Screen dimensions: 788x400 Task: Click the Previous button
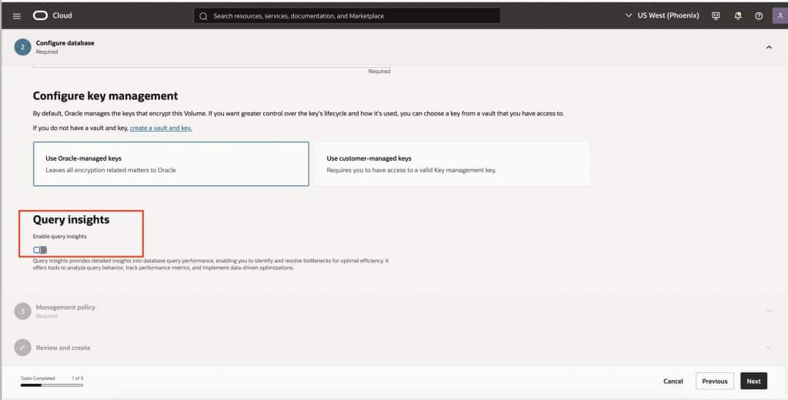tap(715, 382)
